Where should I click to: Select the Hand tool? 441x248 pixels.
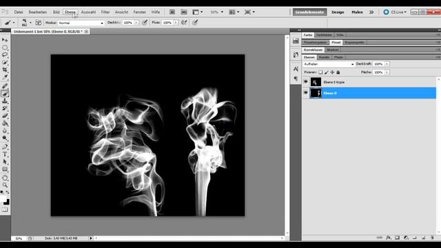pyautogui.click(x=5, y=178)
